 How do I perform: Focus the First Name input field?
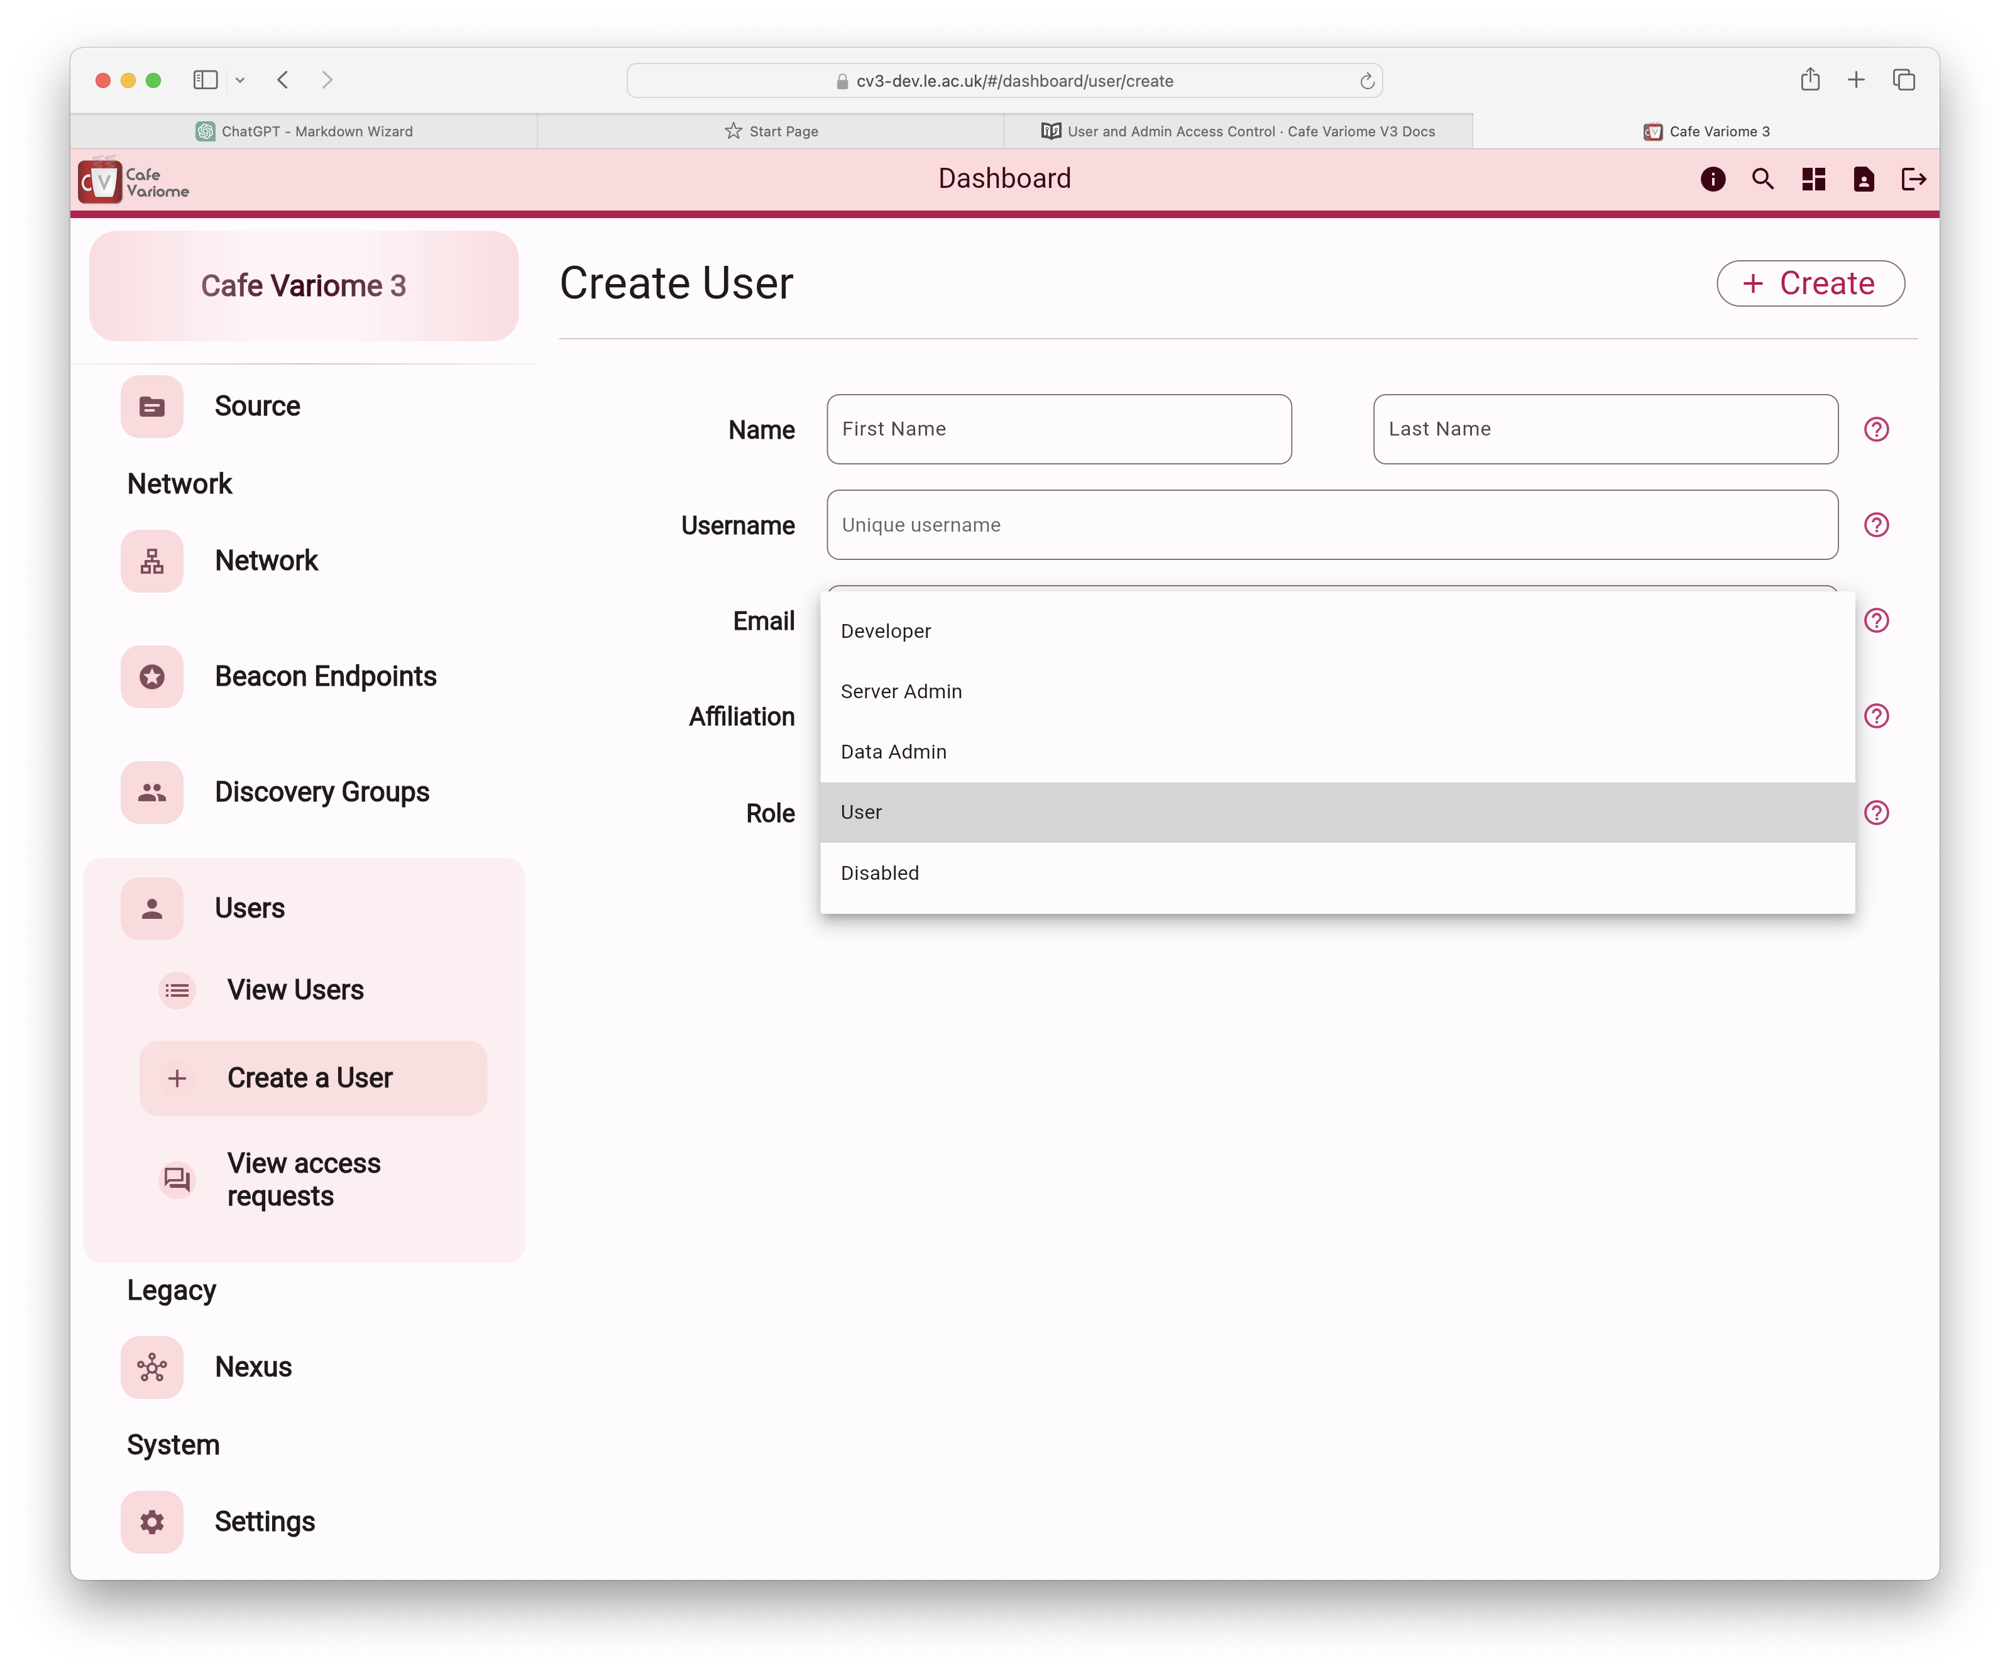(x=1058, y=430)
